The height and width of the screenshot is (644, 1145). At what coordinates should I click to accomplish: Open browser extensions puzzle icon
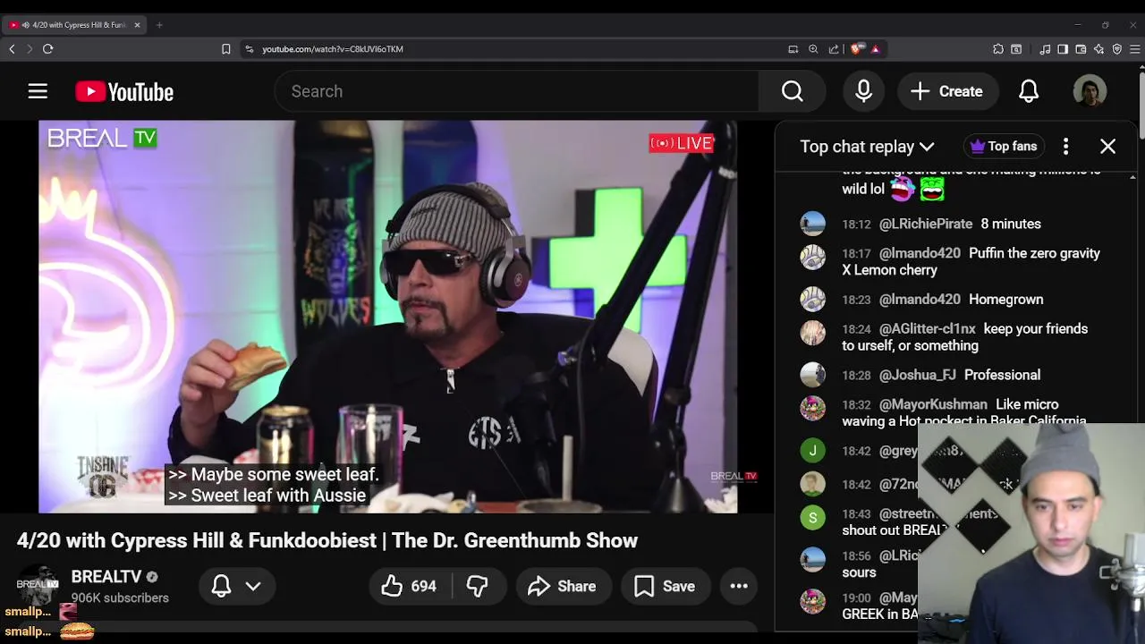point(998,49)
